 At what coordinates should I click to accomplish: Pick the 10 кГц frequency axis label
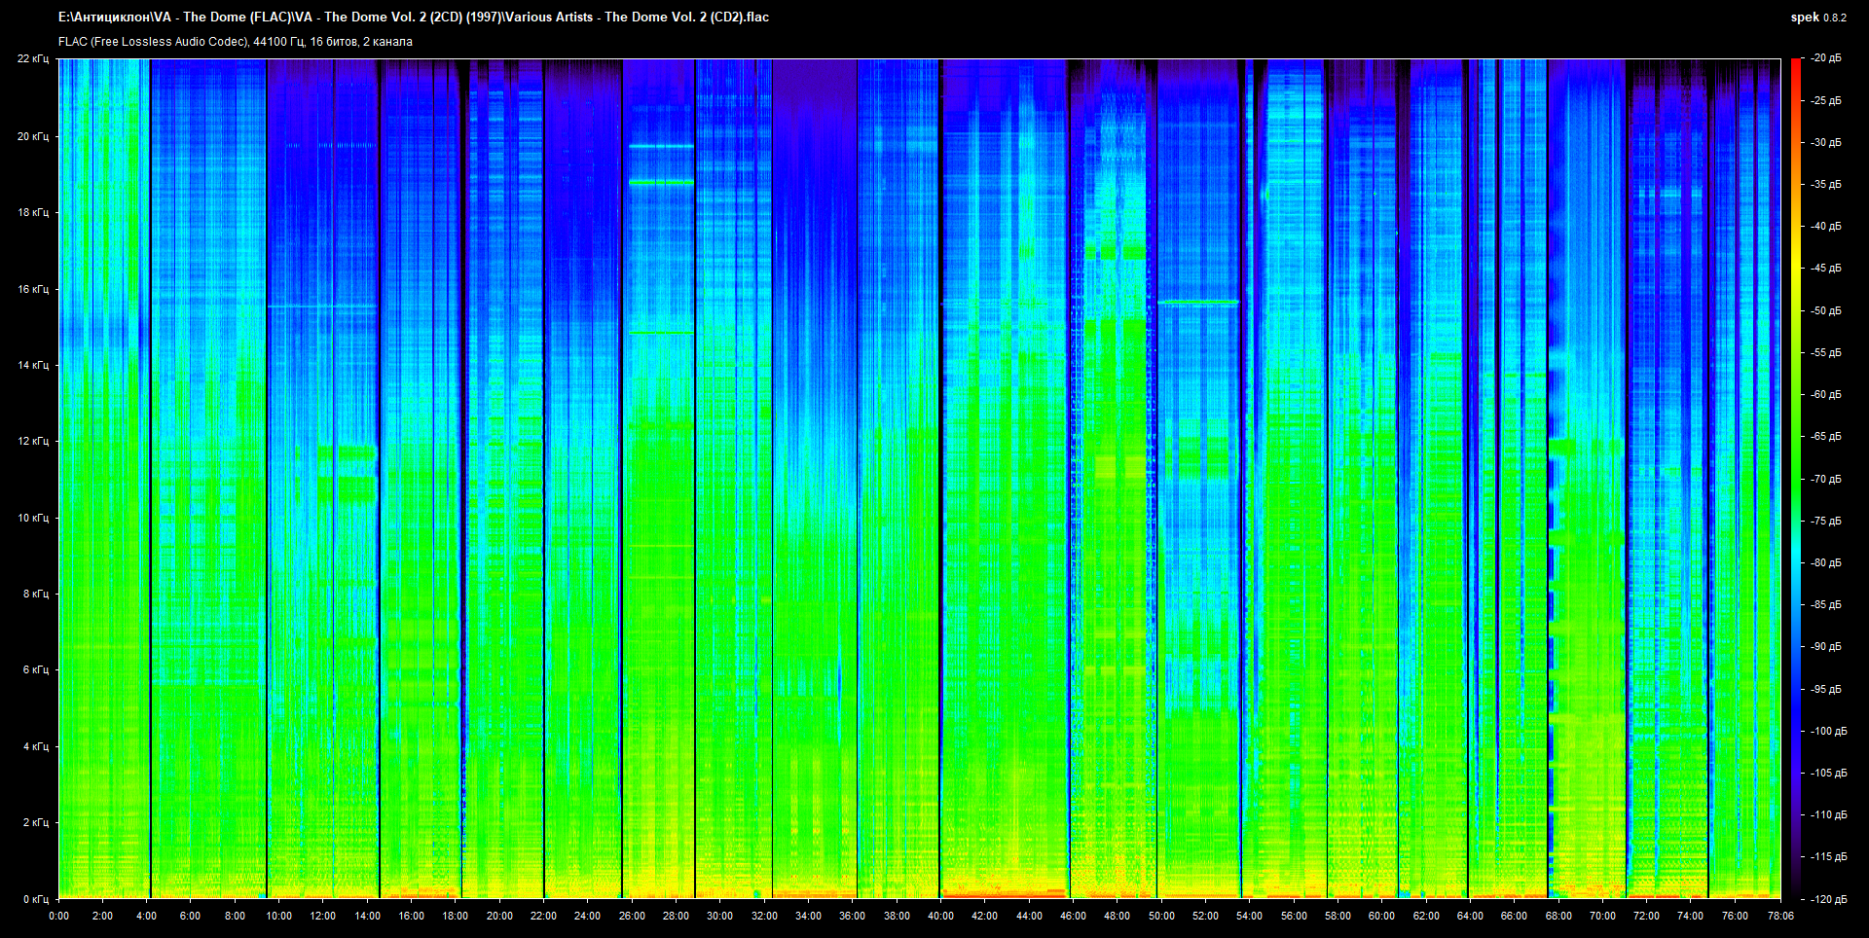pyautogui.click(x=32, y=518)
